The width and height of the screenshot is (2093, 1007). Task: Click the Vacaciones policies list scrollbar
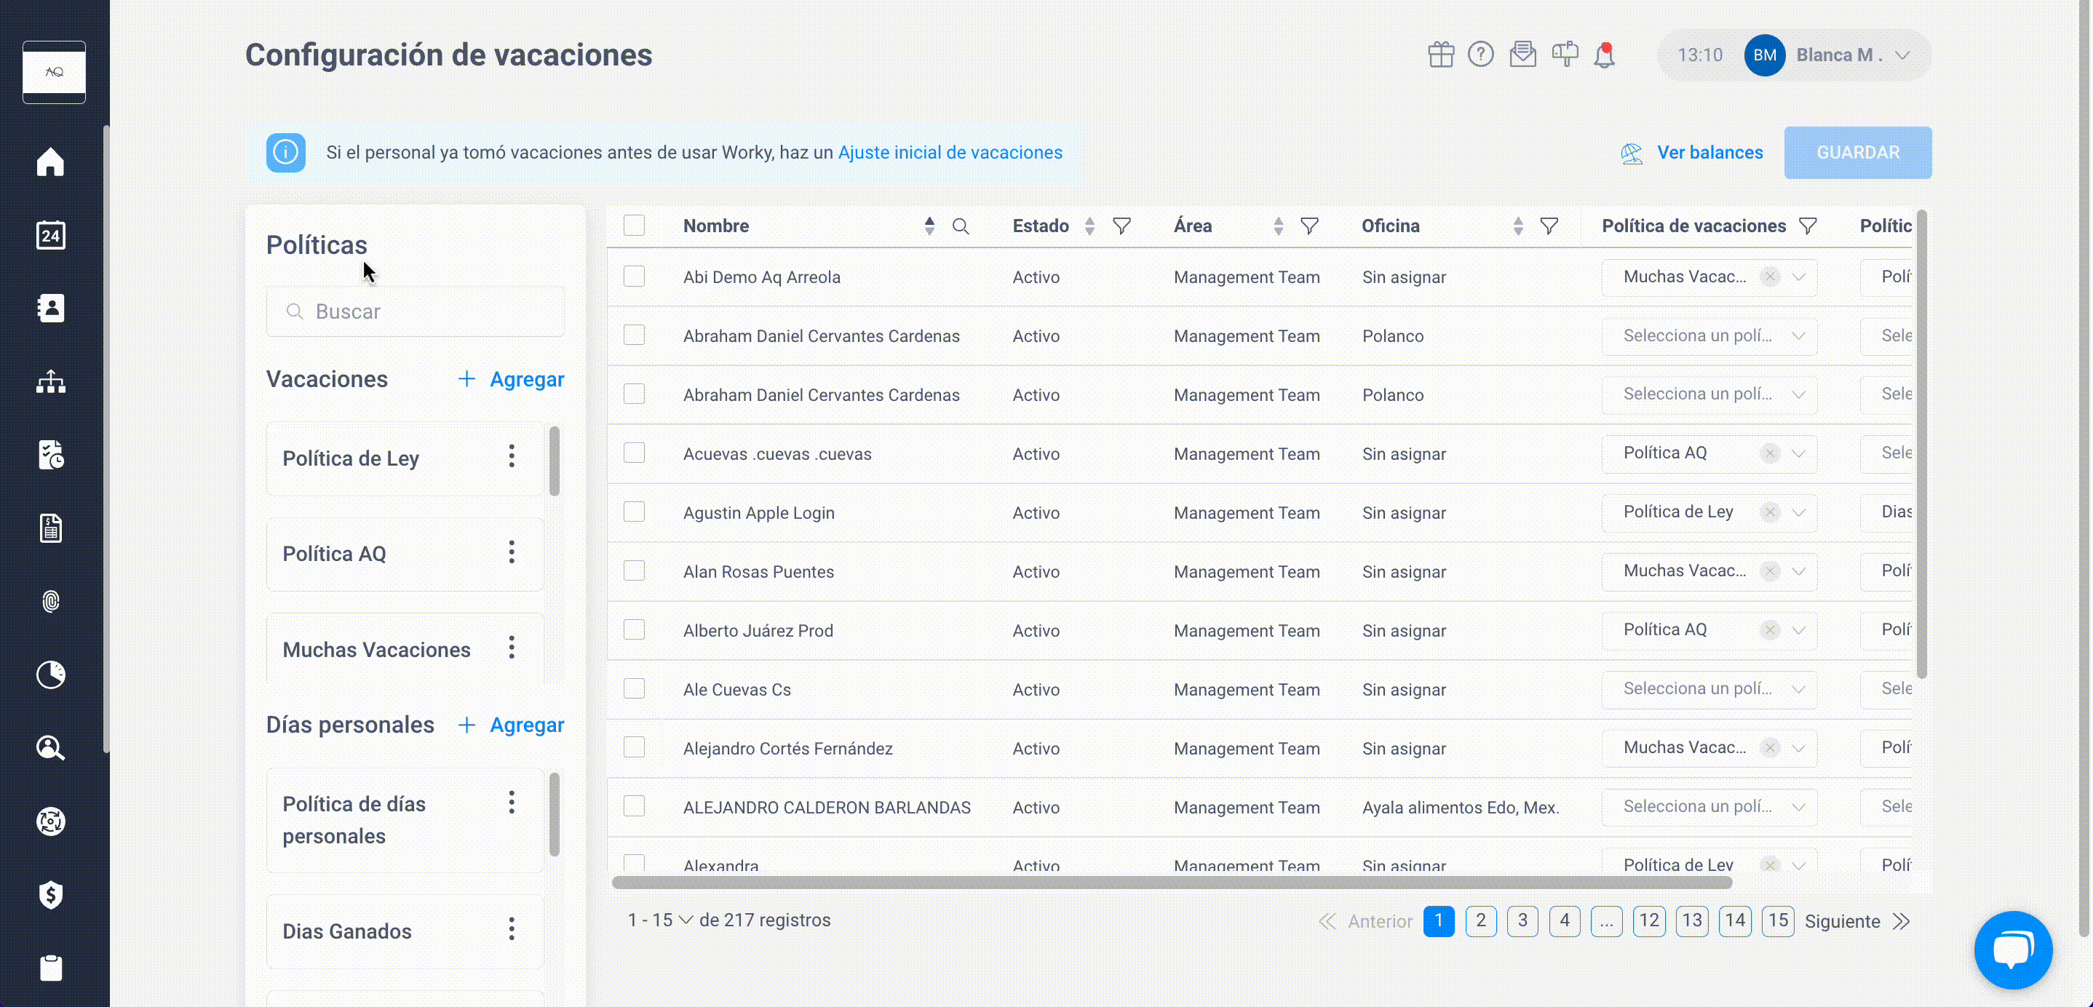tap(554, 461)
